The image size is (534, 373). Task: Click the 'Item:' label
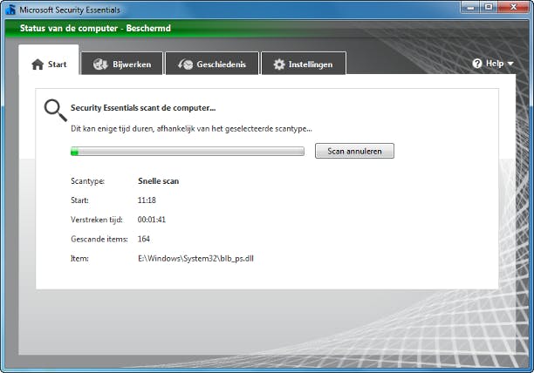tap(79, 259)
